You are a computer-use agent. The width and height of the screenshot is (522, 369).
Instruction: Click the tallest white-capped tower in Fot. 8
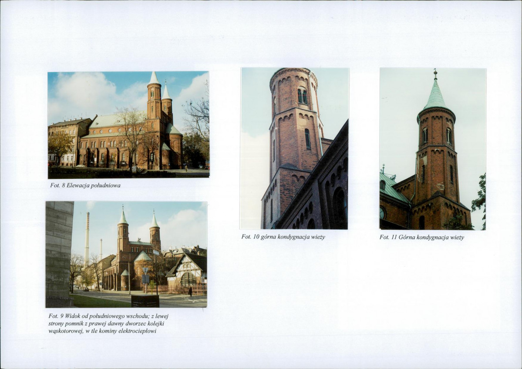[154, 96]
